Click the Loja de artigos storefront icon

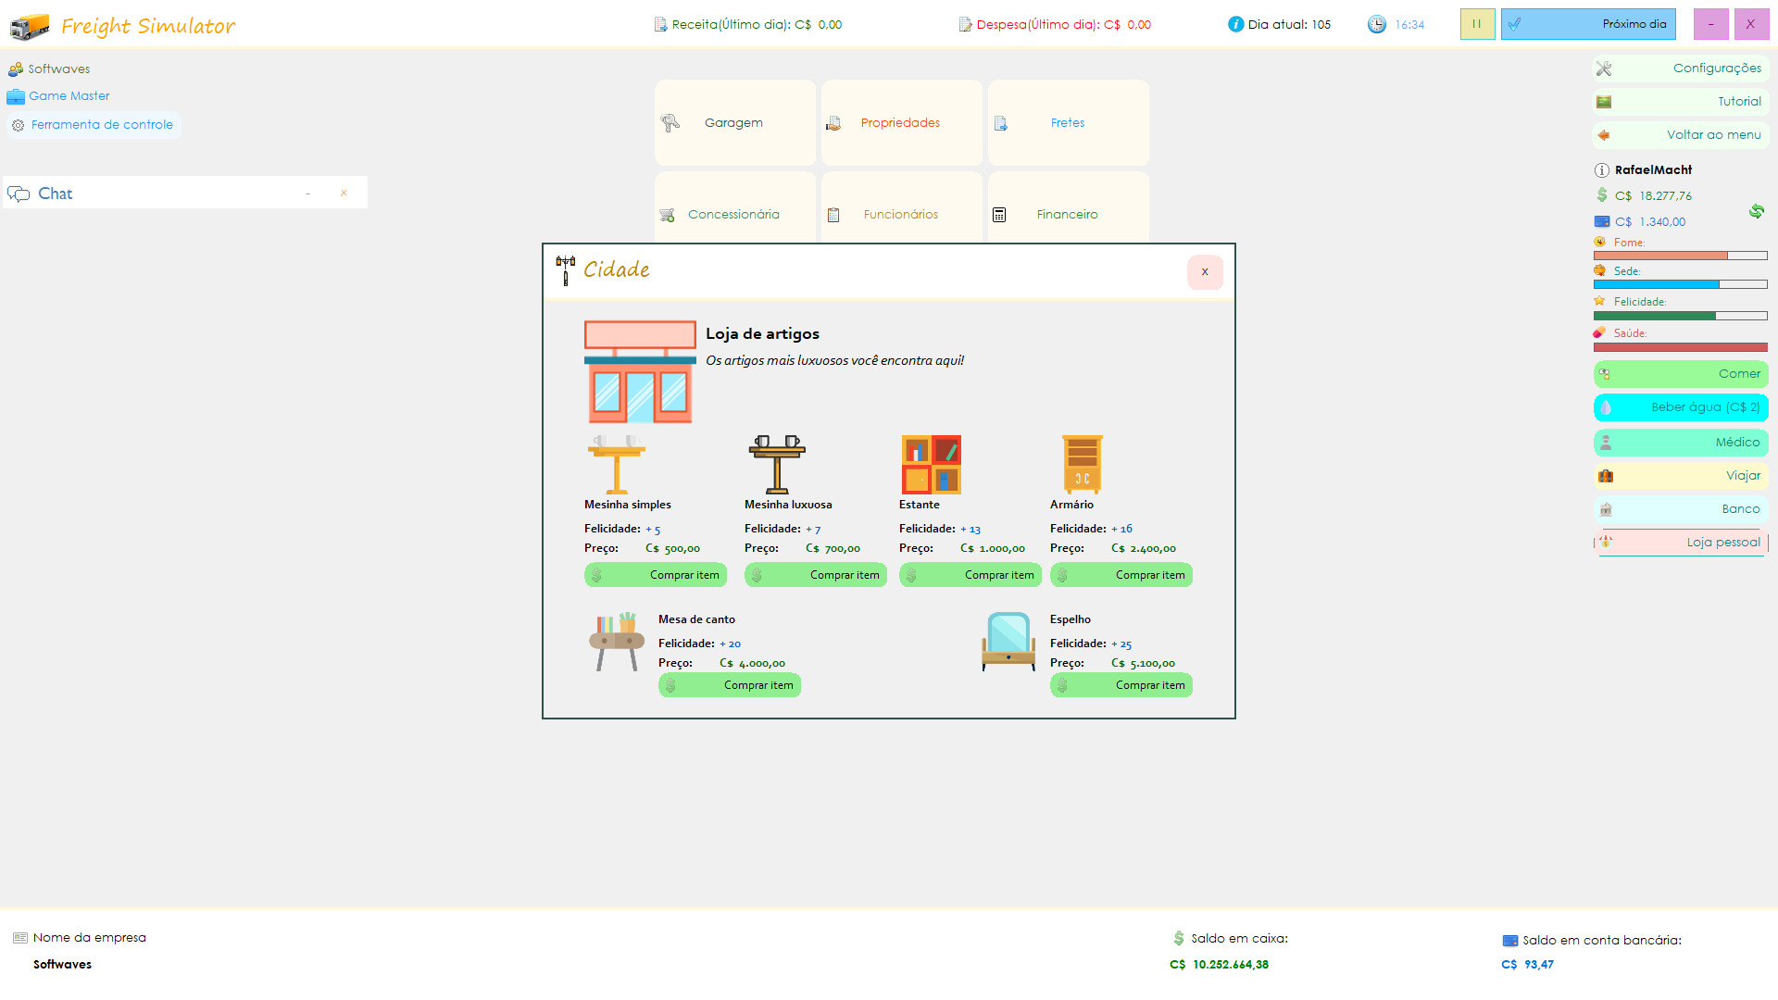pos(640,372)
